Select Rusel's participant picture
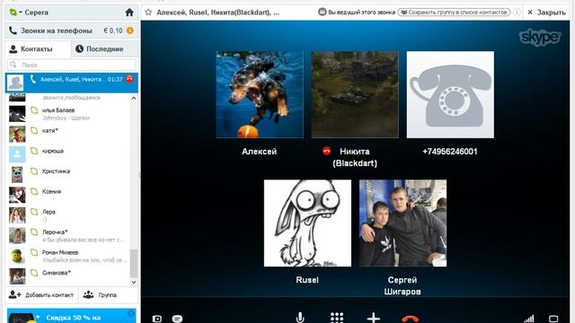 (307, 223)
